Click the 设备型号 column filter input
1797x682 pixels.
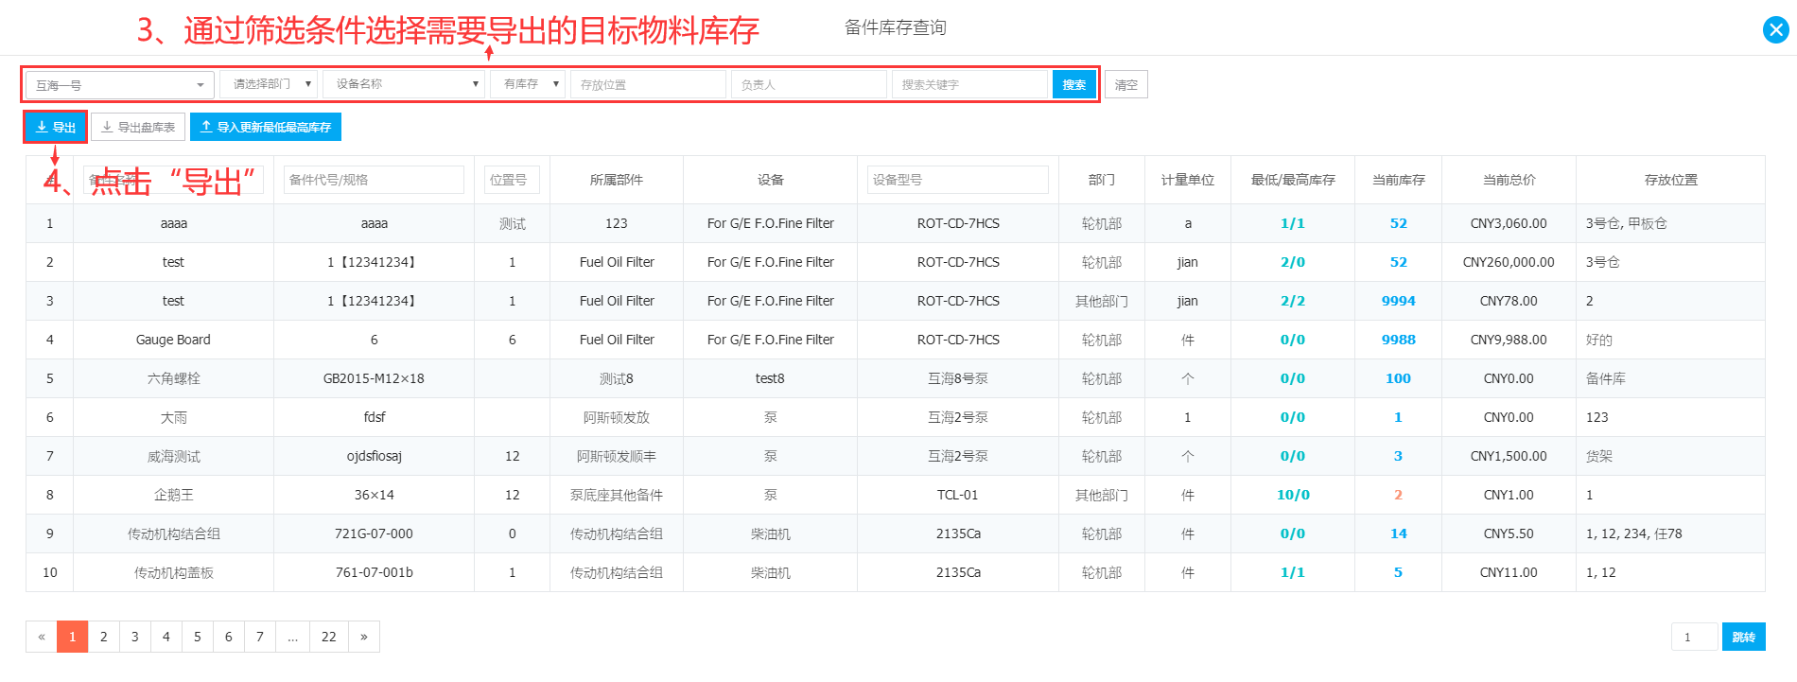click(x=957, y=180)
